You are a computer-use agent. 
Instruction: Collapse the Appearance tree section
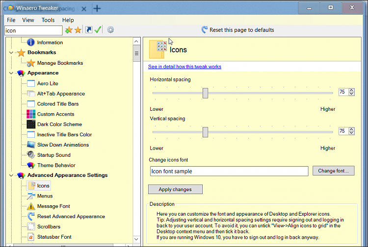coord(10,73)
